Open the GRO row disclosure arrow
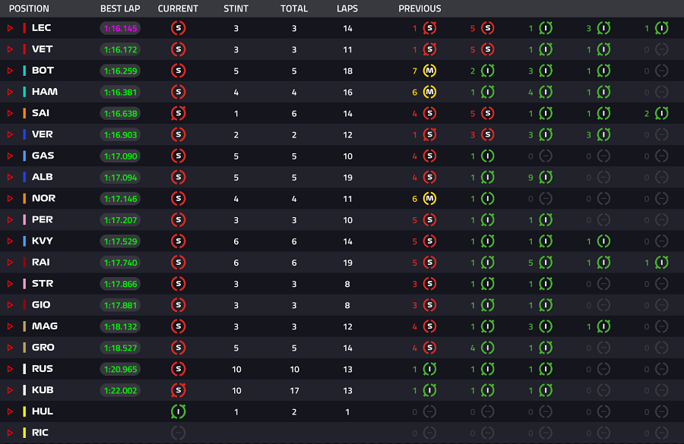684x444 pixels. 10,348
